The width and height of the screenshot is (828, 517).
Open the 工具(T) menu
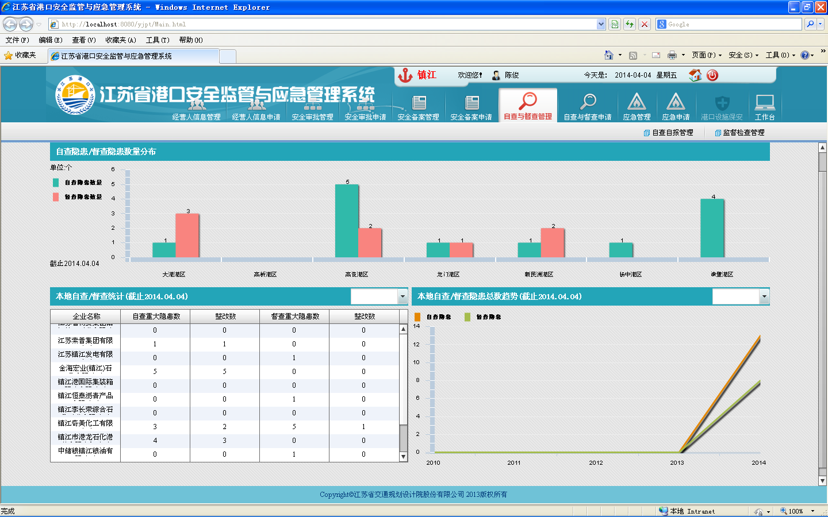tap(157, 40)
